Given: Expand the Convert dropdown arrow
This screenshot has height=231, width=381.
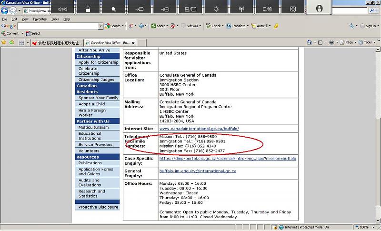Looking at the screenshot, I should 22,33.
